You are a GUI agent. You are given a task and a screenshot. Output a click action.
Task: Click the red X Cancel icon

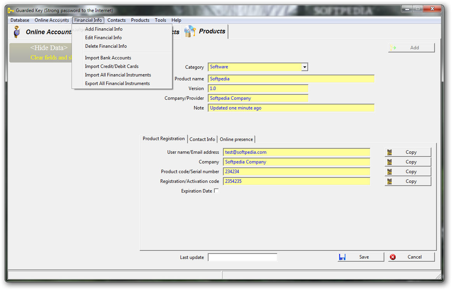click(x=392, y=257)
